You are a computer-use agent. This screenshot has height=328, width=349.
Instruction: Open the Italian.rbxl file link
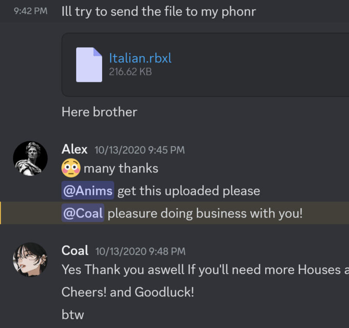tap(140, 58)
